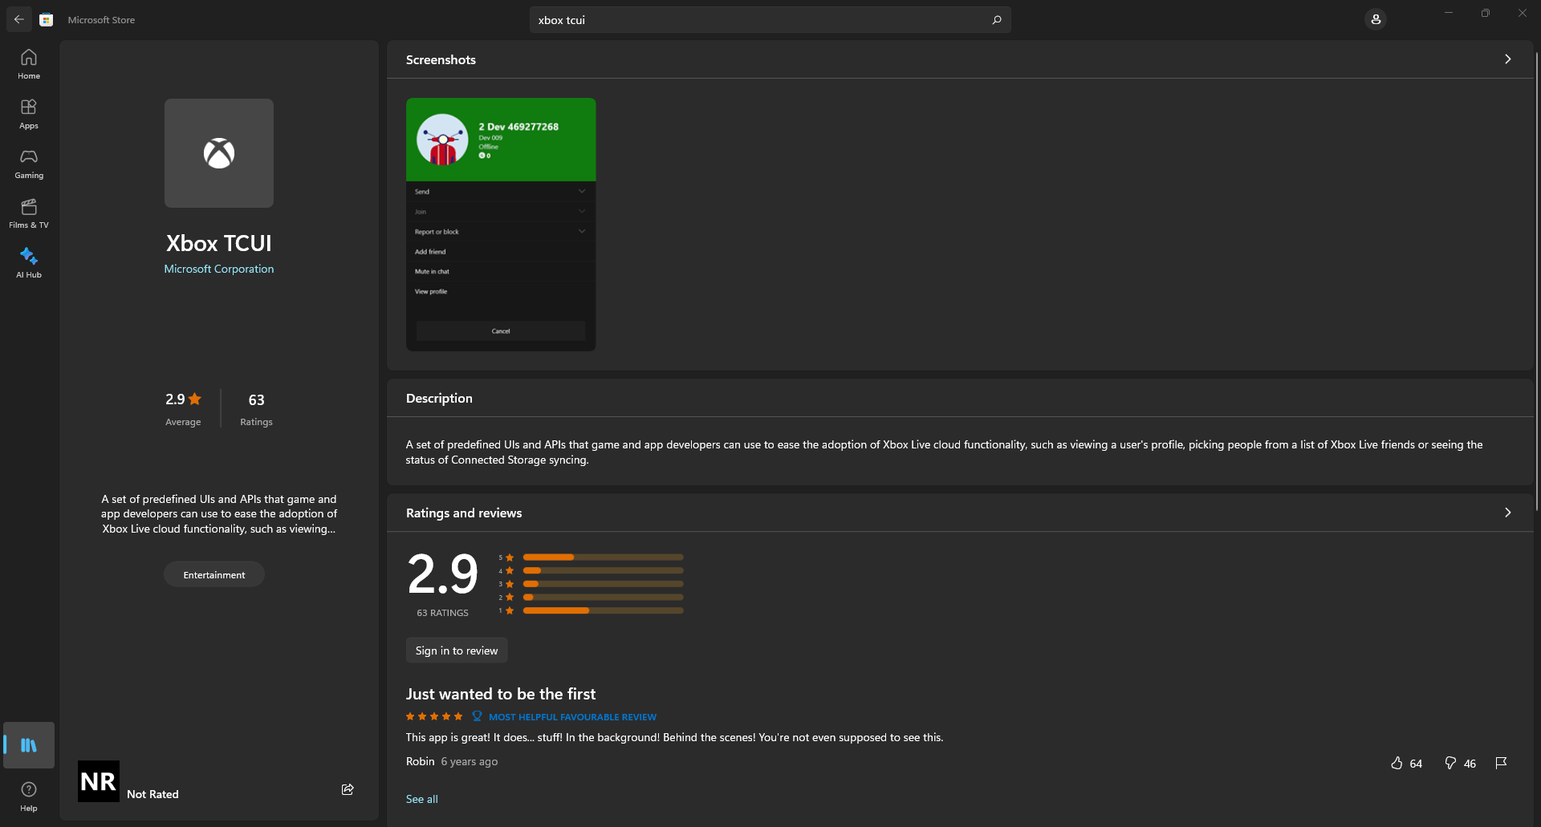Open See all reviews link
The height and width of the screenshot is (827, 1541).
coord(422,799)
